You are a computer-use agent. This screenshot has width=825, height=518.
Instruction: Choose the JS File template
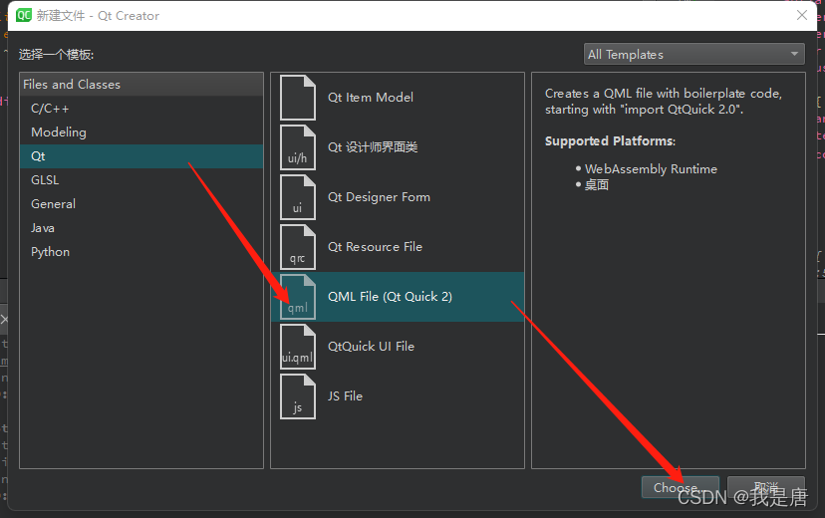(398, 396)
